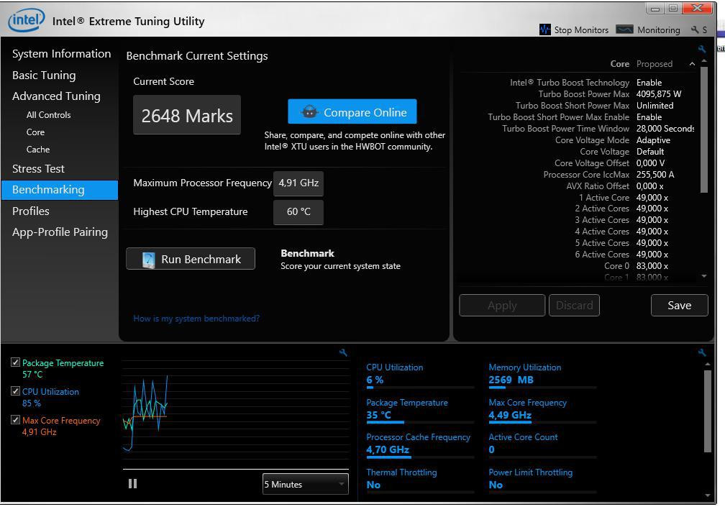Click Intel Turbo Boost Technology Enable value

pyautogui.click(x=649, y=82)
